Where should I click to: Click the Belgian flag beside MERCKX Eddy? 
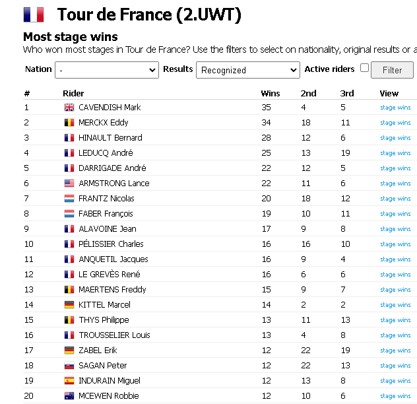69,123
